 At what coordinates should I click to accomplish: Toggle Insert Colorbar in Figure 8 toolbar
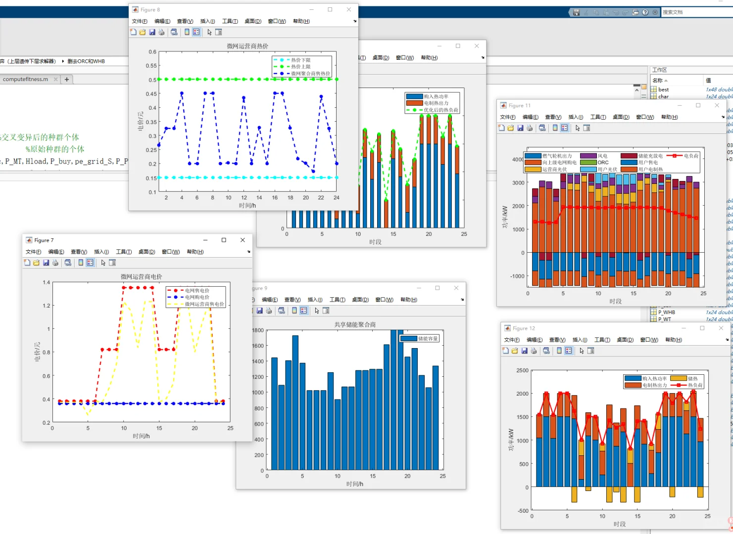[x=187, y=32]
